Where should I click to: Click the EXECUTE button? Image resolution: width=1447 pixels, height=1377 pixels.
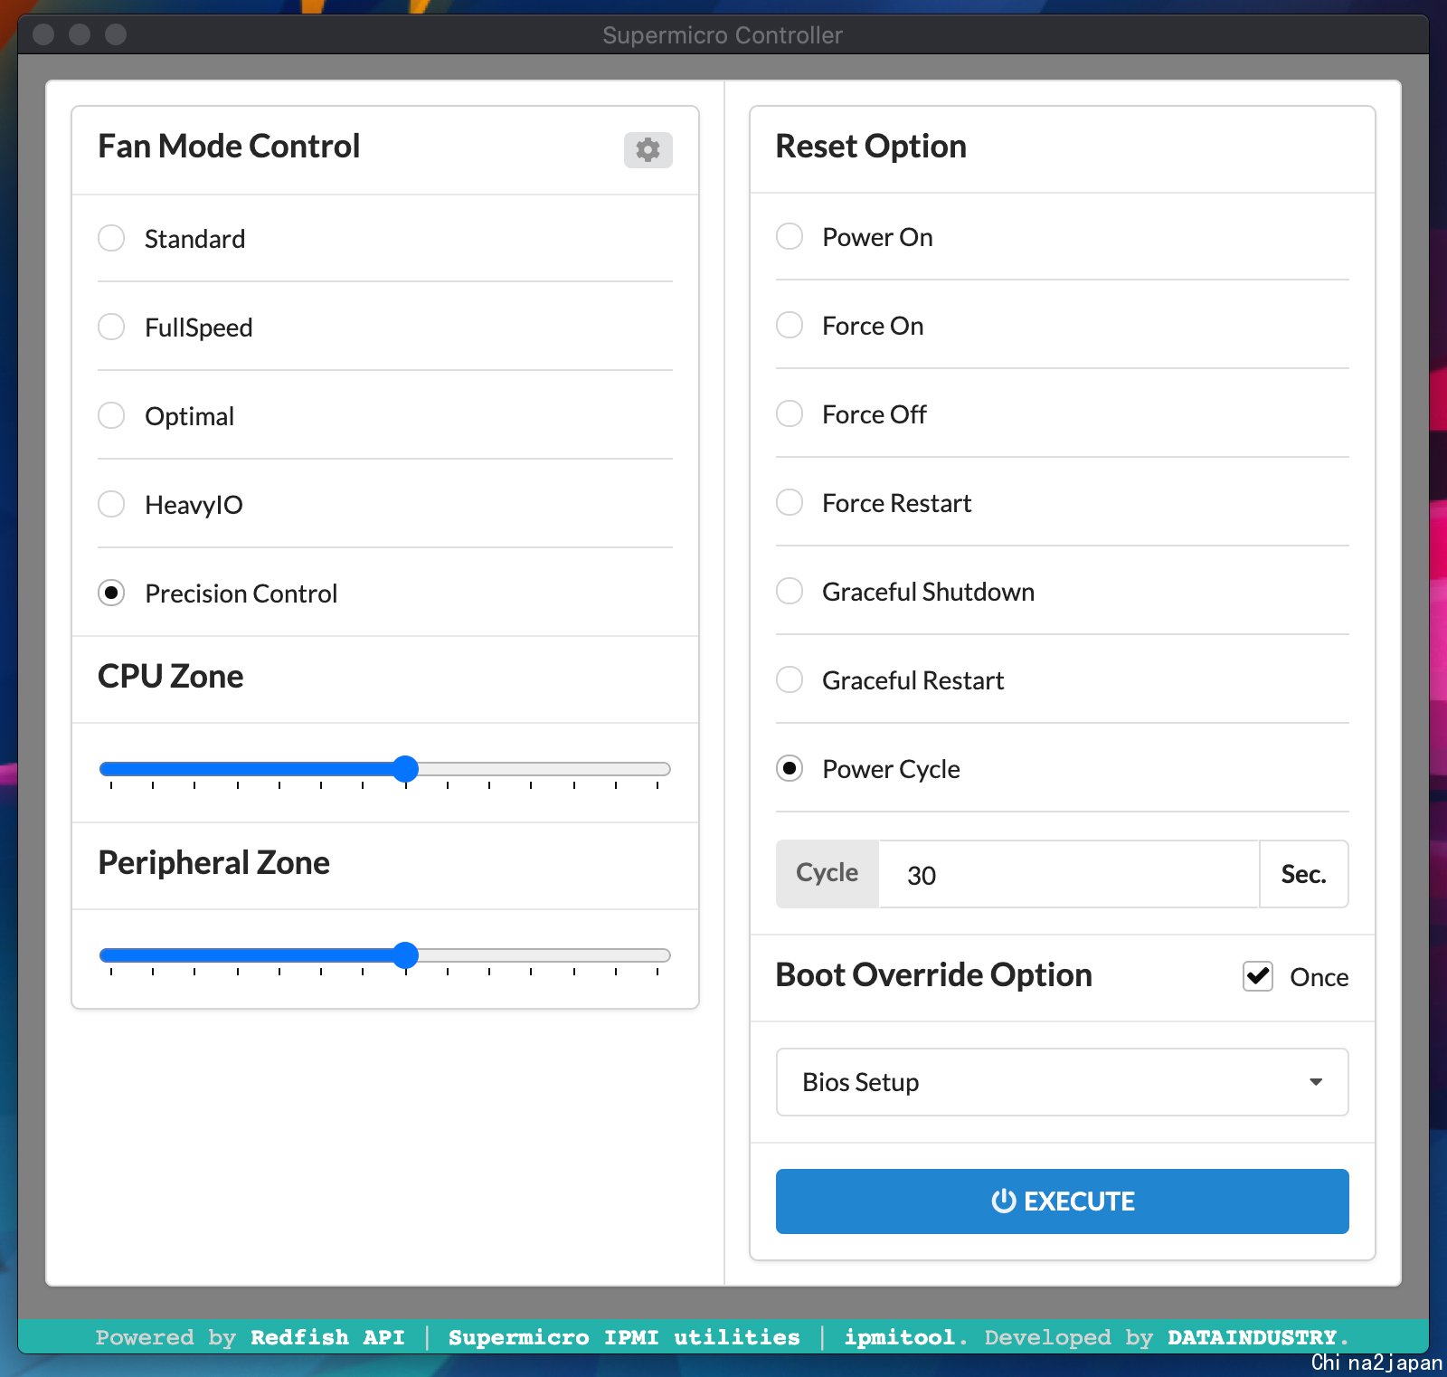pyautogui.click(x=1062, y=1201)
